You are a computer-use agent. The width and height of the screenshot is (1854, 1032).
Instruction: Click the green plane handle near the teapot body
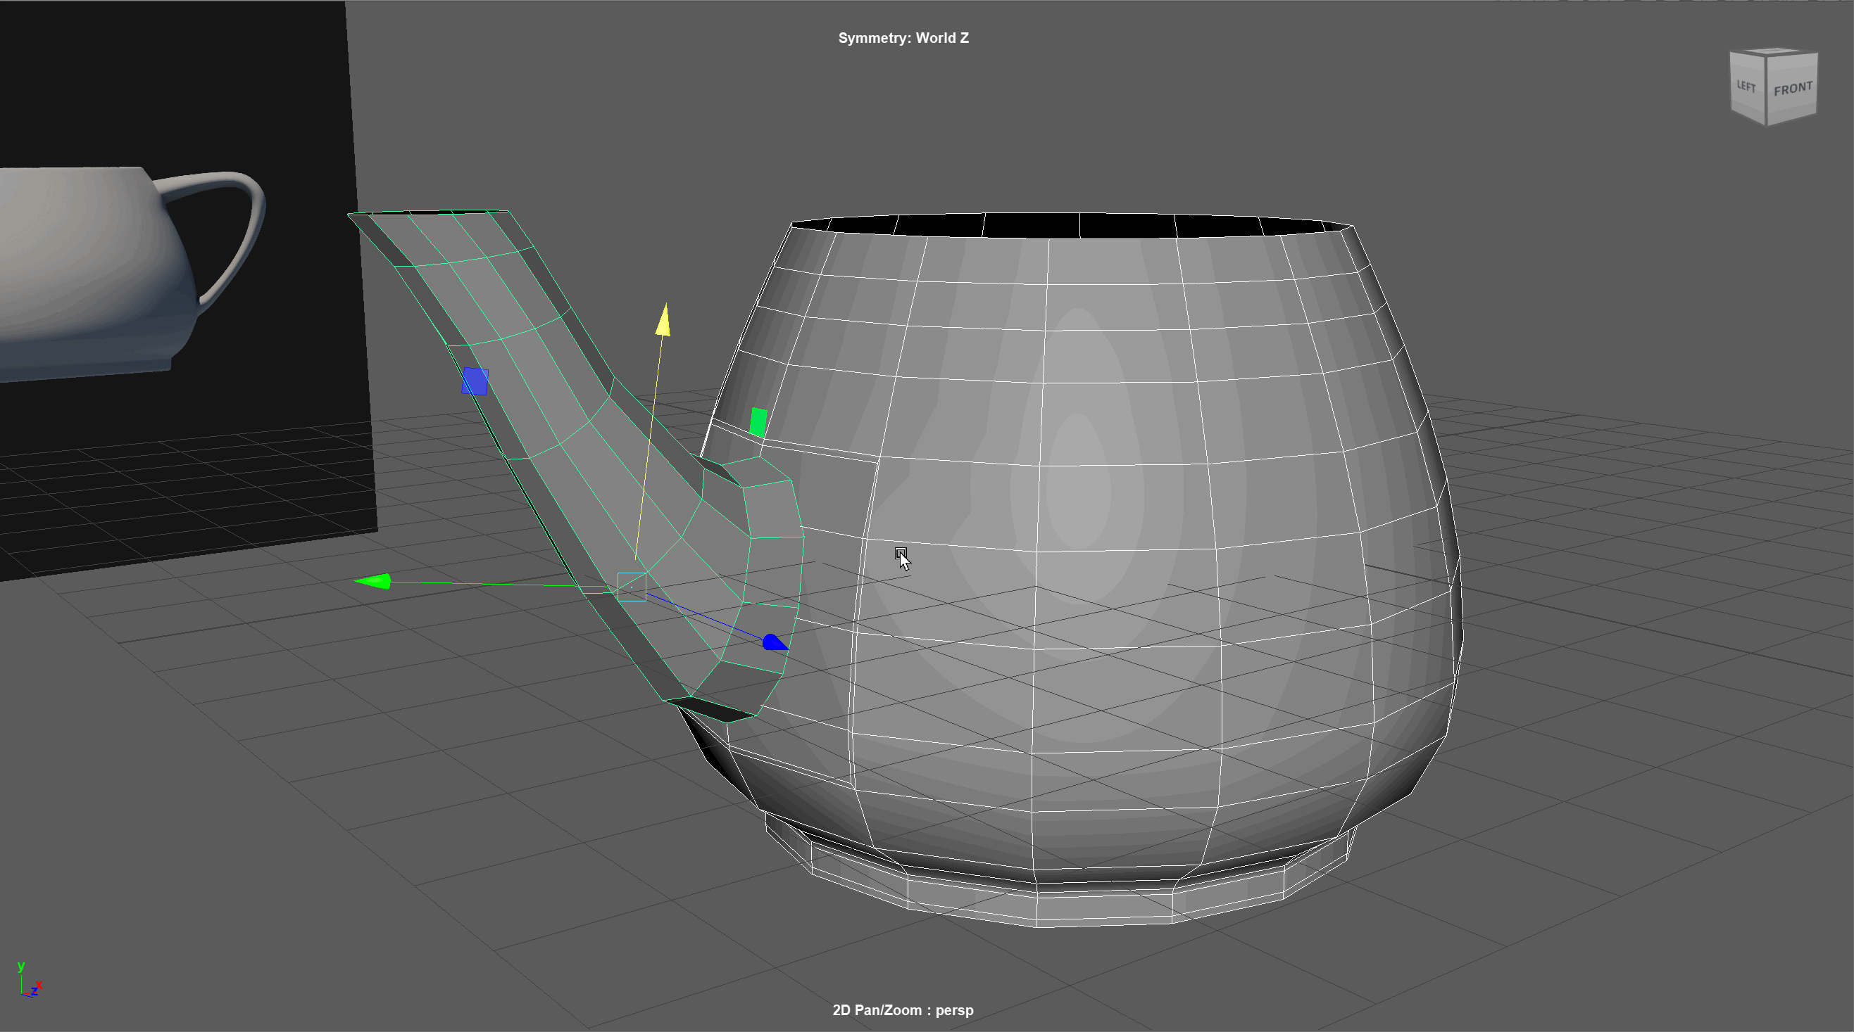tap(758, 421)
